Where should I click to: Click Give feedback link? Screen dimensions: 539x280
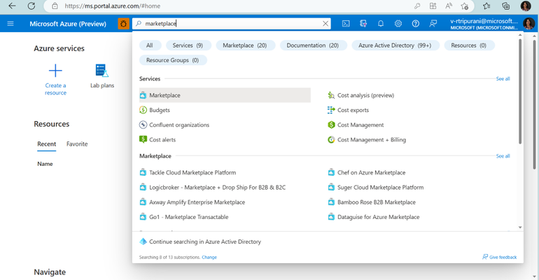coord(500,257)
